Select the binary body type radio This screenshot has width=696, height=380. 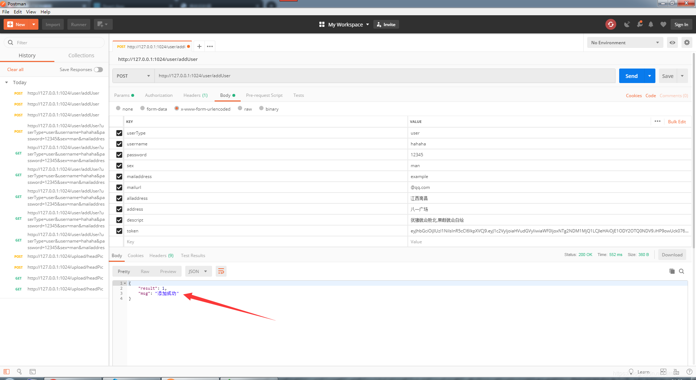(x=261, y=108)
